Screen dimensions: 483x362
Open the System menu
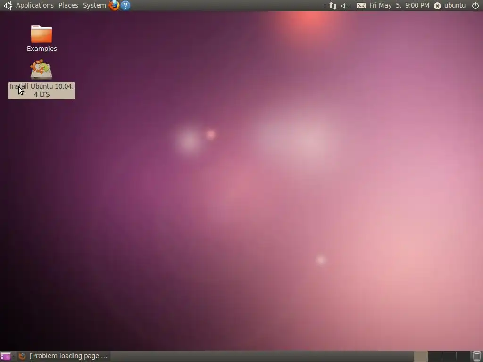pyautogui.click(x=94, y=5)
